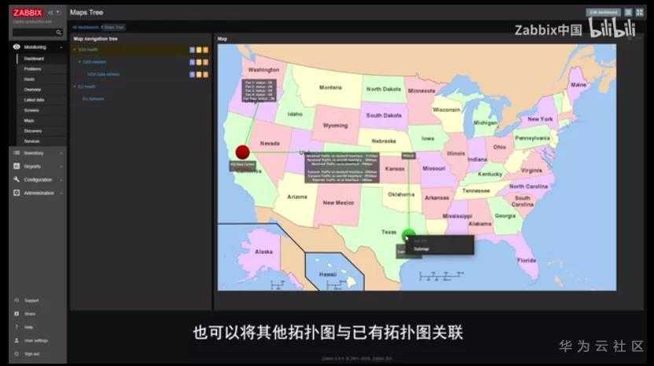
Task: Expand the Administration section arrow
Action: (x=61, y=193)
